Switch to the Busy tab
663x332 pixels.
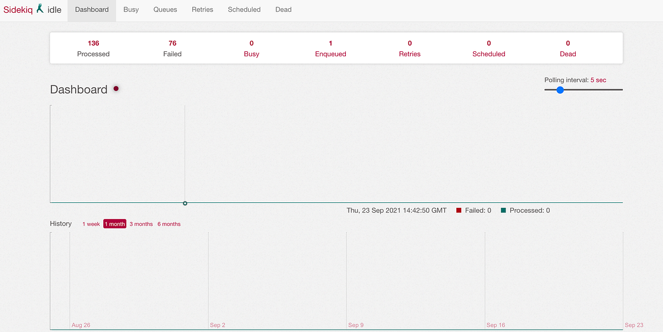coord(131,9)
